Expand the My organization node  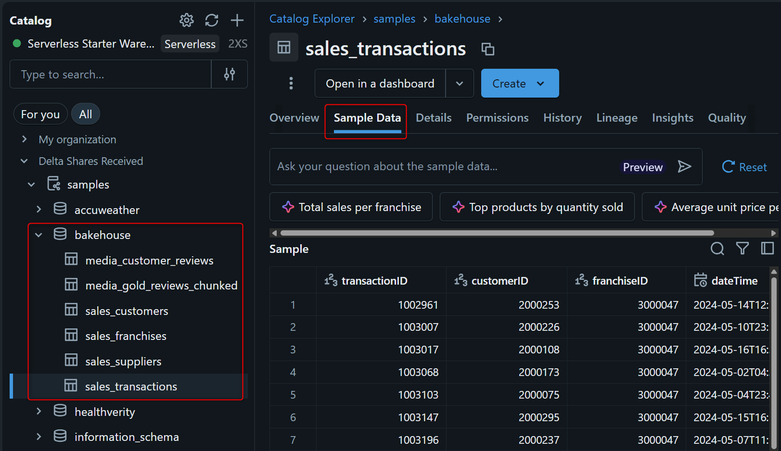point(25,139)
